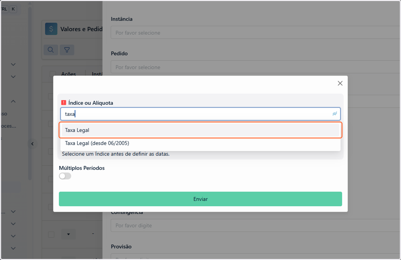Click the Ações column header
The width and height of the screenshot is (401, 260).
tap(69, 74)
